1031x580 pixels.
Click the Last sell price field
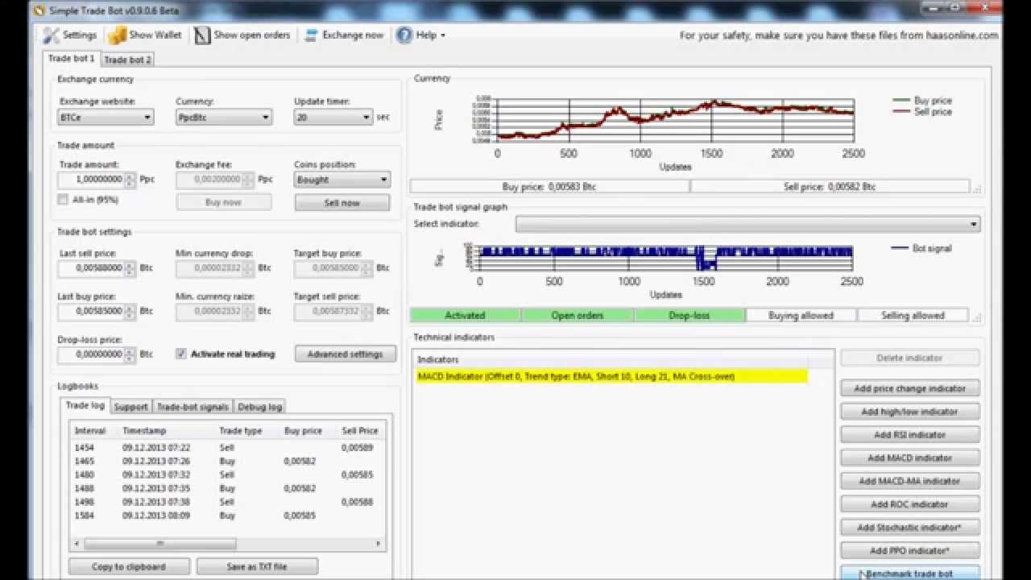pos(90,267)
